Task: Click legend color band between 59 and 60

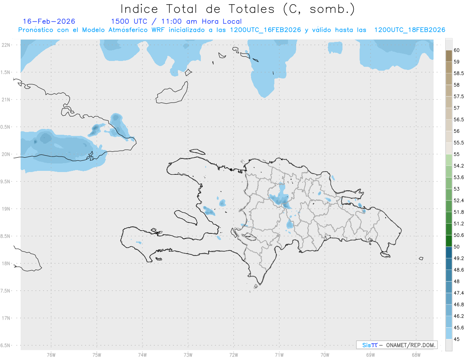Action: pos(449,56)
